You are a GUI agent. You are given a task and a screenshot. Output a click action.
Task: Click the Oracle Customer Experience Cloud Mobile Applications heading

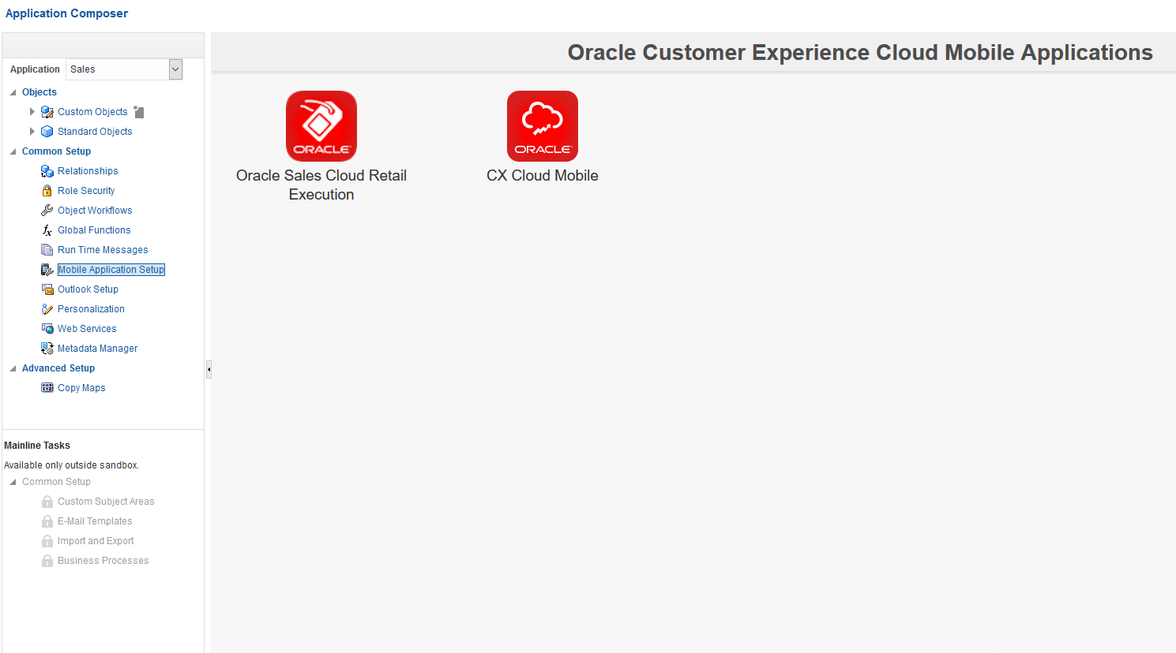pos(860,52)
